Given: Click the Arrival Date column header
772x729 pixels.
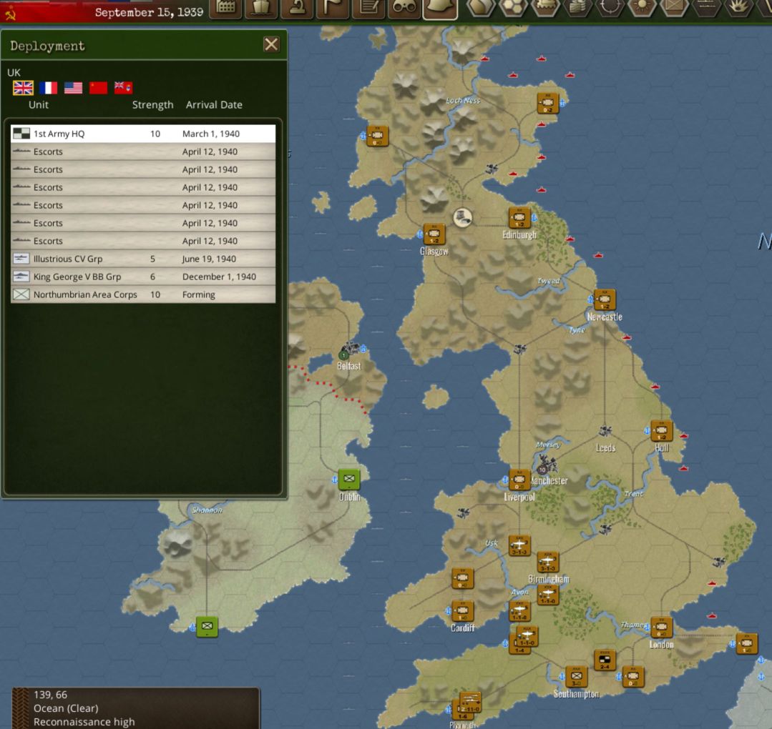Looking at the screenshot, I should [x=214, y=105].
